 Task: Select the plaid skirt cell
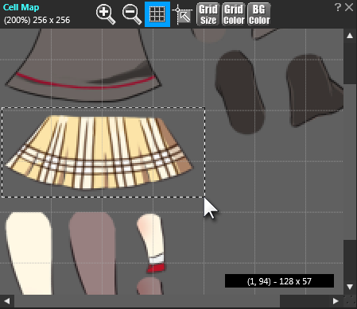click(99, 153)
